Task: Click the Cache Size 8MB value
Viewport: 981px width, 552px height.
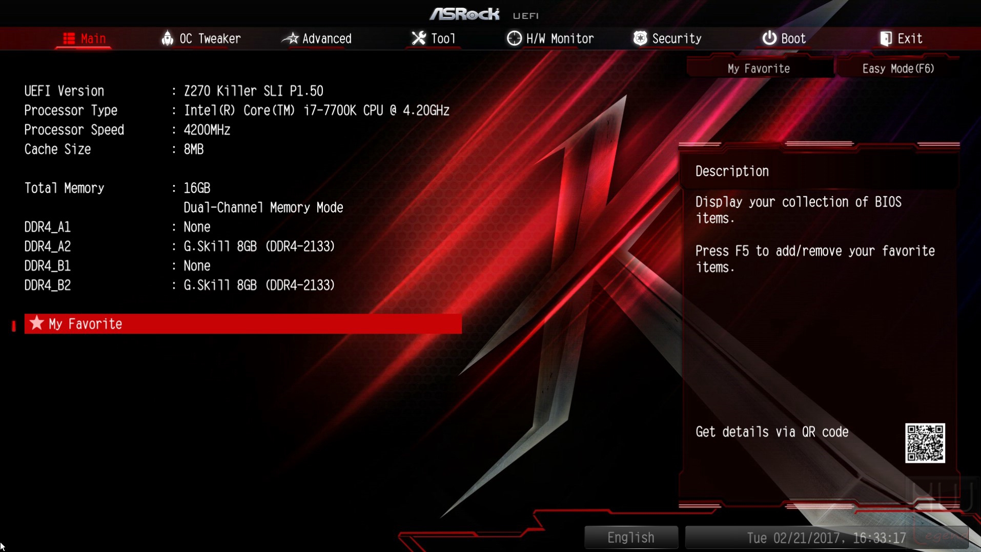Action: [194, 149]
